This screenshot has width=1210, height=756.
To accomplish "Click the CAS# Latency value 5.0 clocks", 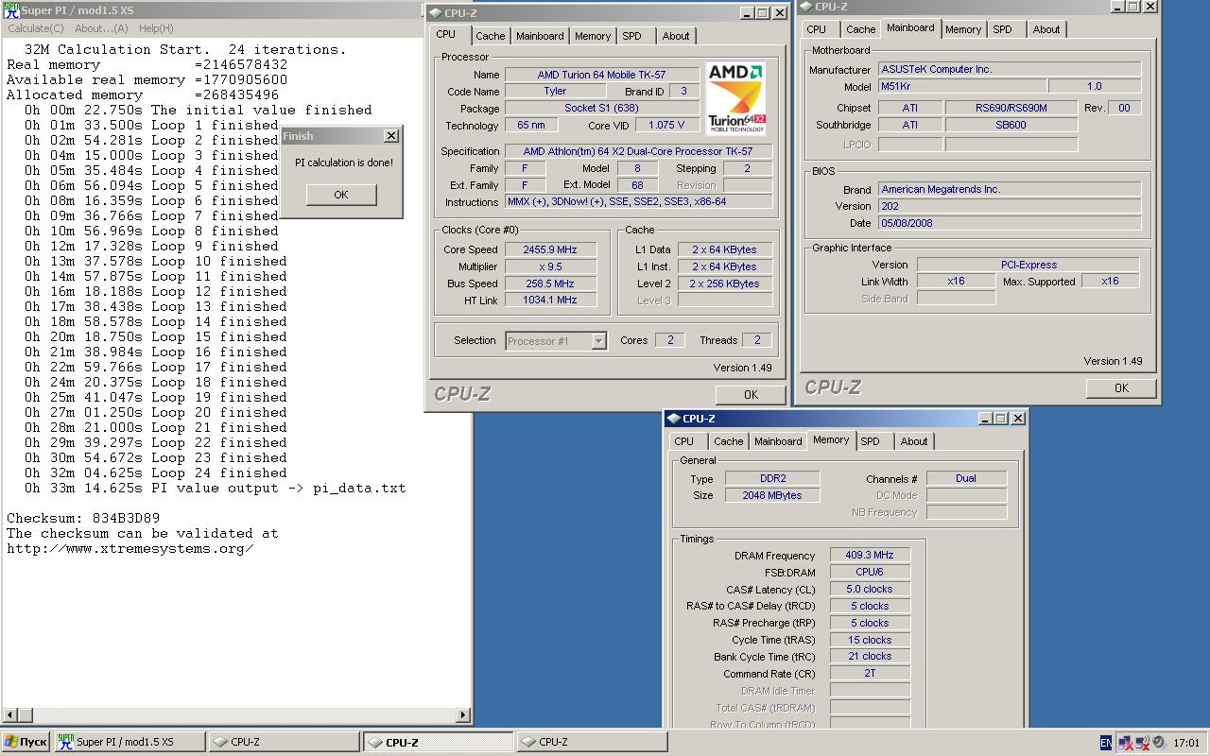I will tap(871, 589).
